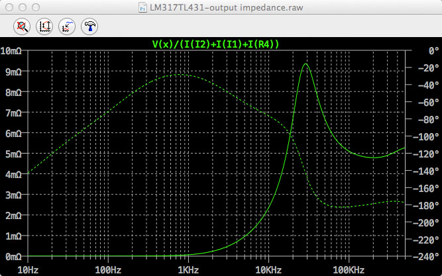Click the 3mΩ left axis label
This screenshot has width=442, height=276.
(13, 195)
